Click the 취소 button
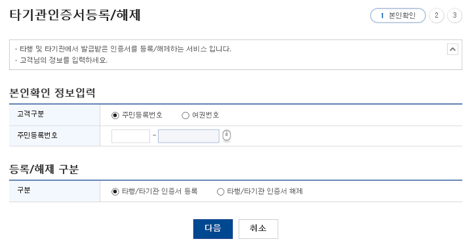This screenshot has width=472, height=248. pyautogui.click(x=258, y=229)
